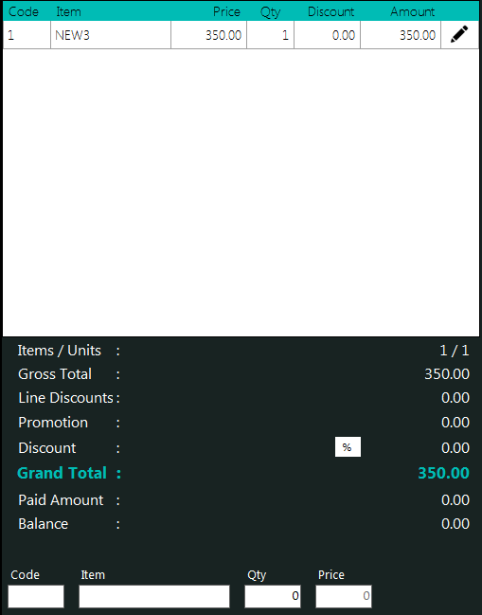Click the Item column header

click(68, 11)
